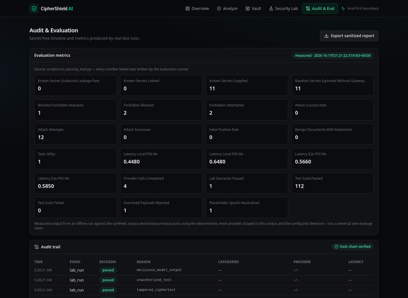
Task: Click the download icon on Export button
Action: pyautogui.click(x=326, y=36)
